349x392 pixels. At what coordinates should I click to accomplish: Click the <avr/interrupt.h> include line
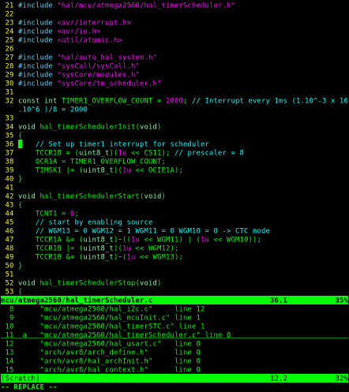tap(74, 22)
